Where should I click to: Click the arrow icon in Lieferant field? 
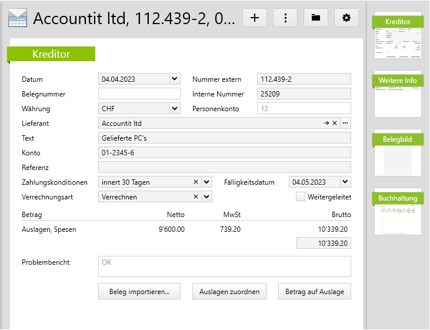click(x=326, y=124)
